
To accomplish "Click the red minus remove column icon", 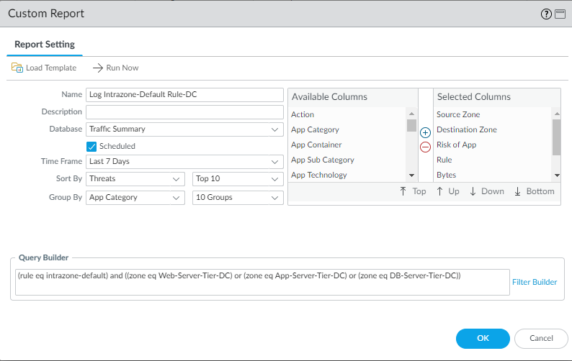I will click(x=425, y=147).
